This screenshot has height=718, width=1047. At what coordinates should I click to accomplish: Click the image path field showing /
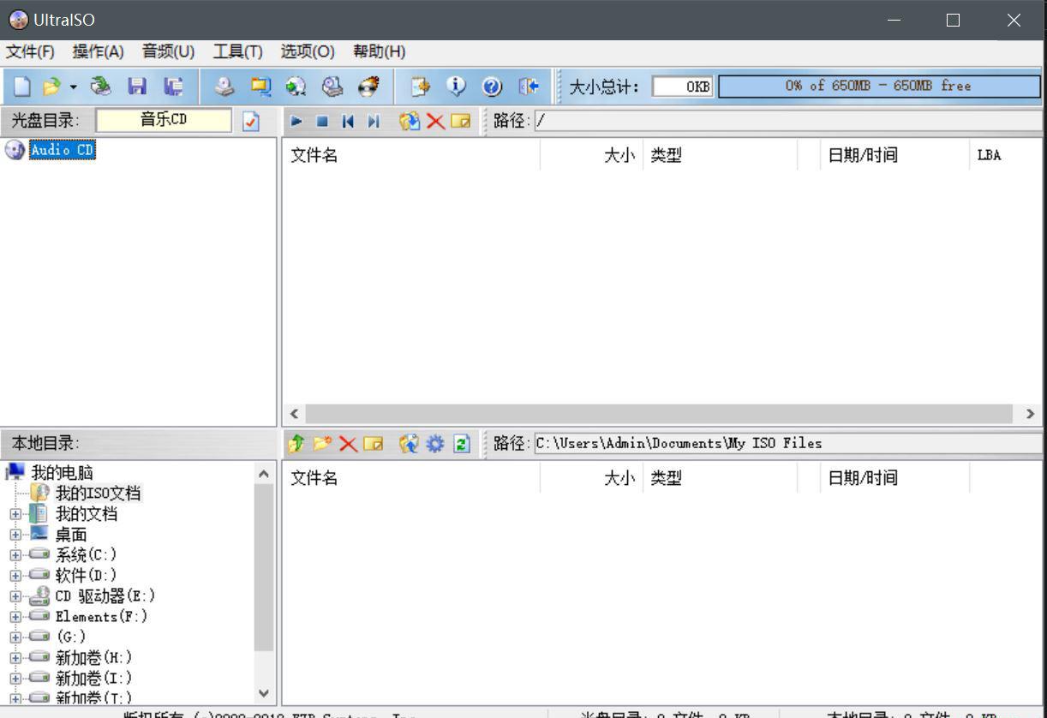(x=788, y=121)
